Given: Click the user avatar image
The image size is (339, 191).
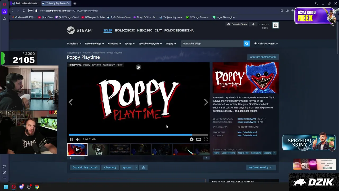Looking at the screenshot, I should pos(275,25).
